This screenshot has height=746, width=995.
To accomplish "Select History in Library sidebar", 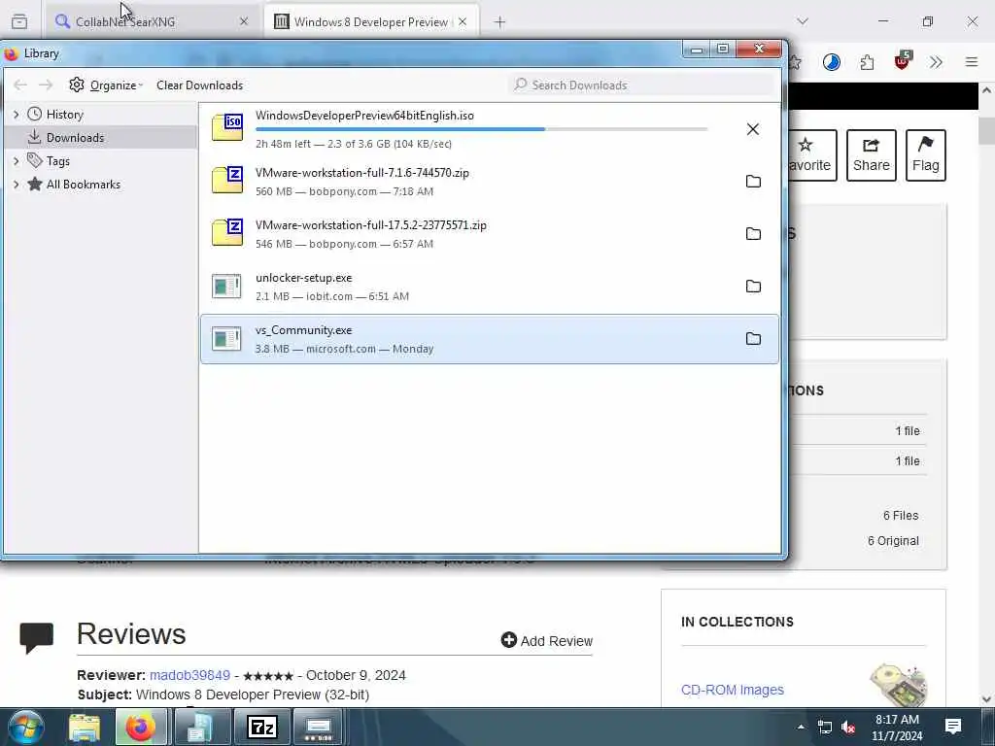I will pyautogui.click(x=64, y=115).
